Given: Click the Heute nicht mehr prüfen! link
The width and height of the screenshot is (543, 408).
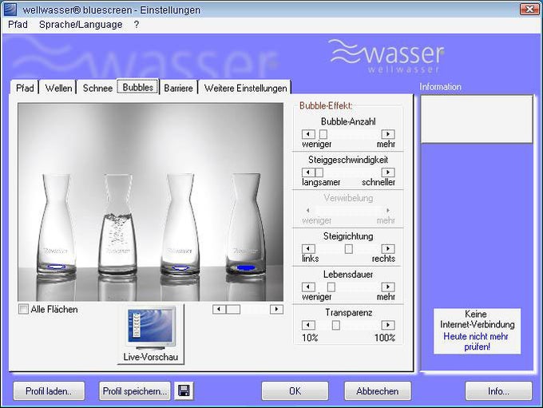Looking at the screenshot, I should point(476,342).
